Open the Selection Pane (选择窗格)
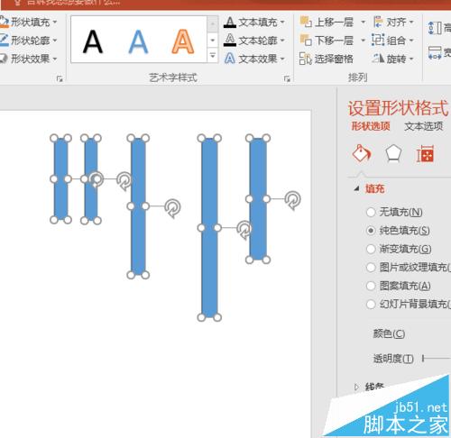451x438 pixels. pyautogui.click(x=327, y=59)
